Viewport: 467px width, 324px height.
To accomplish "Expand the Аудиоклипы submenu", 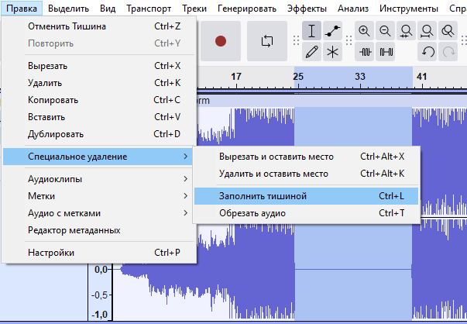I will point(99,179).
